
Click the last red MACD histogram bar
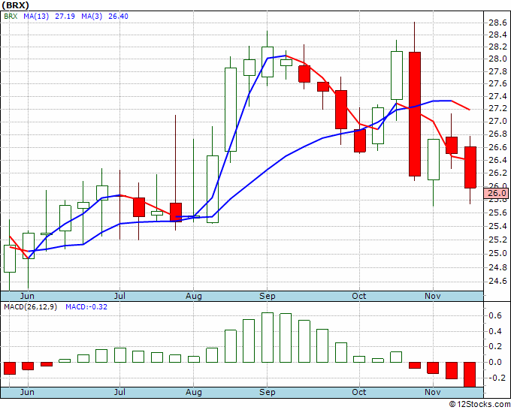point(470,375)
